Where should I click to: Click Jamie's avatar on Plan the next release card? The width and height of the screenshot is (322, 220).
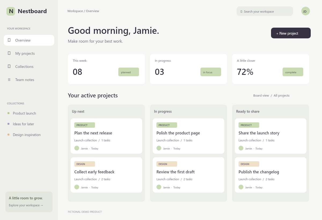point(77,148)
